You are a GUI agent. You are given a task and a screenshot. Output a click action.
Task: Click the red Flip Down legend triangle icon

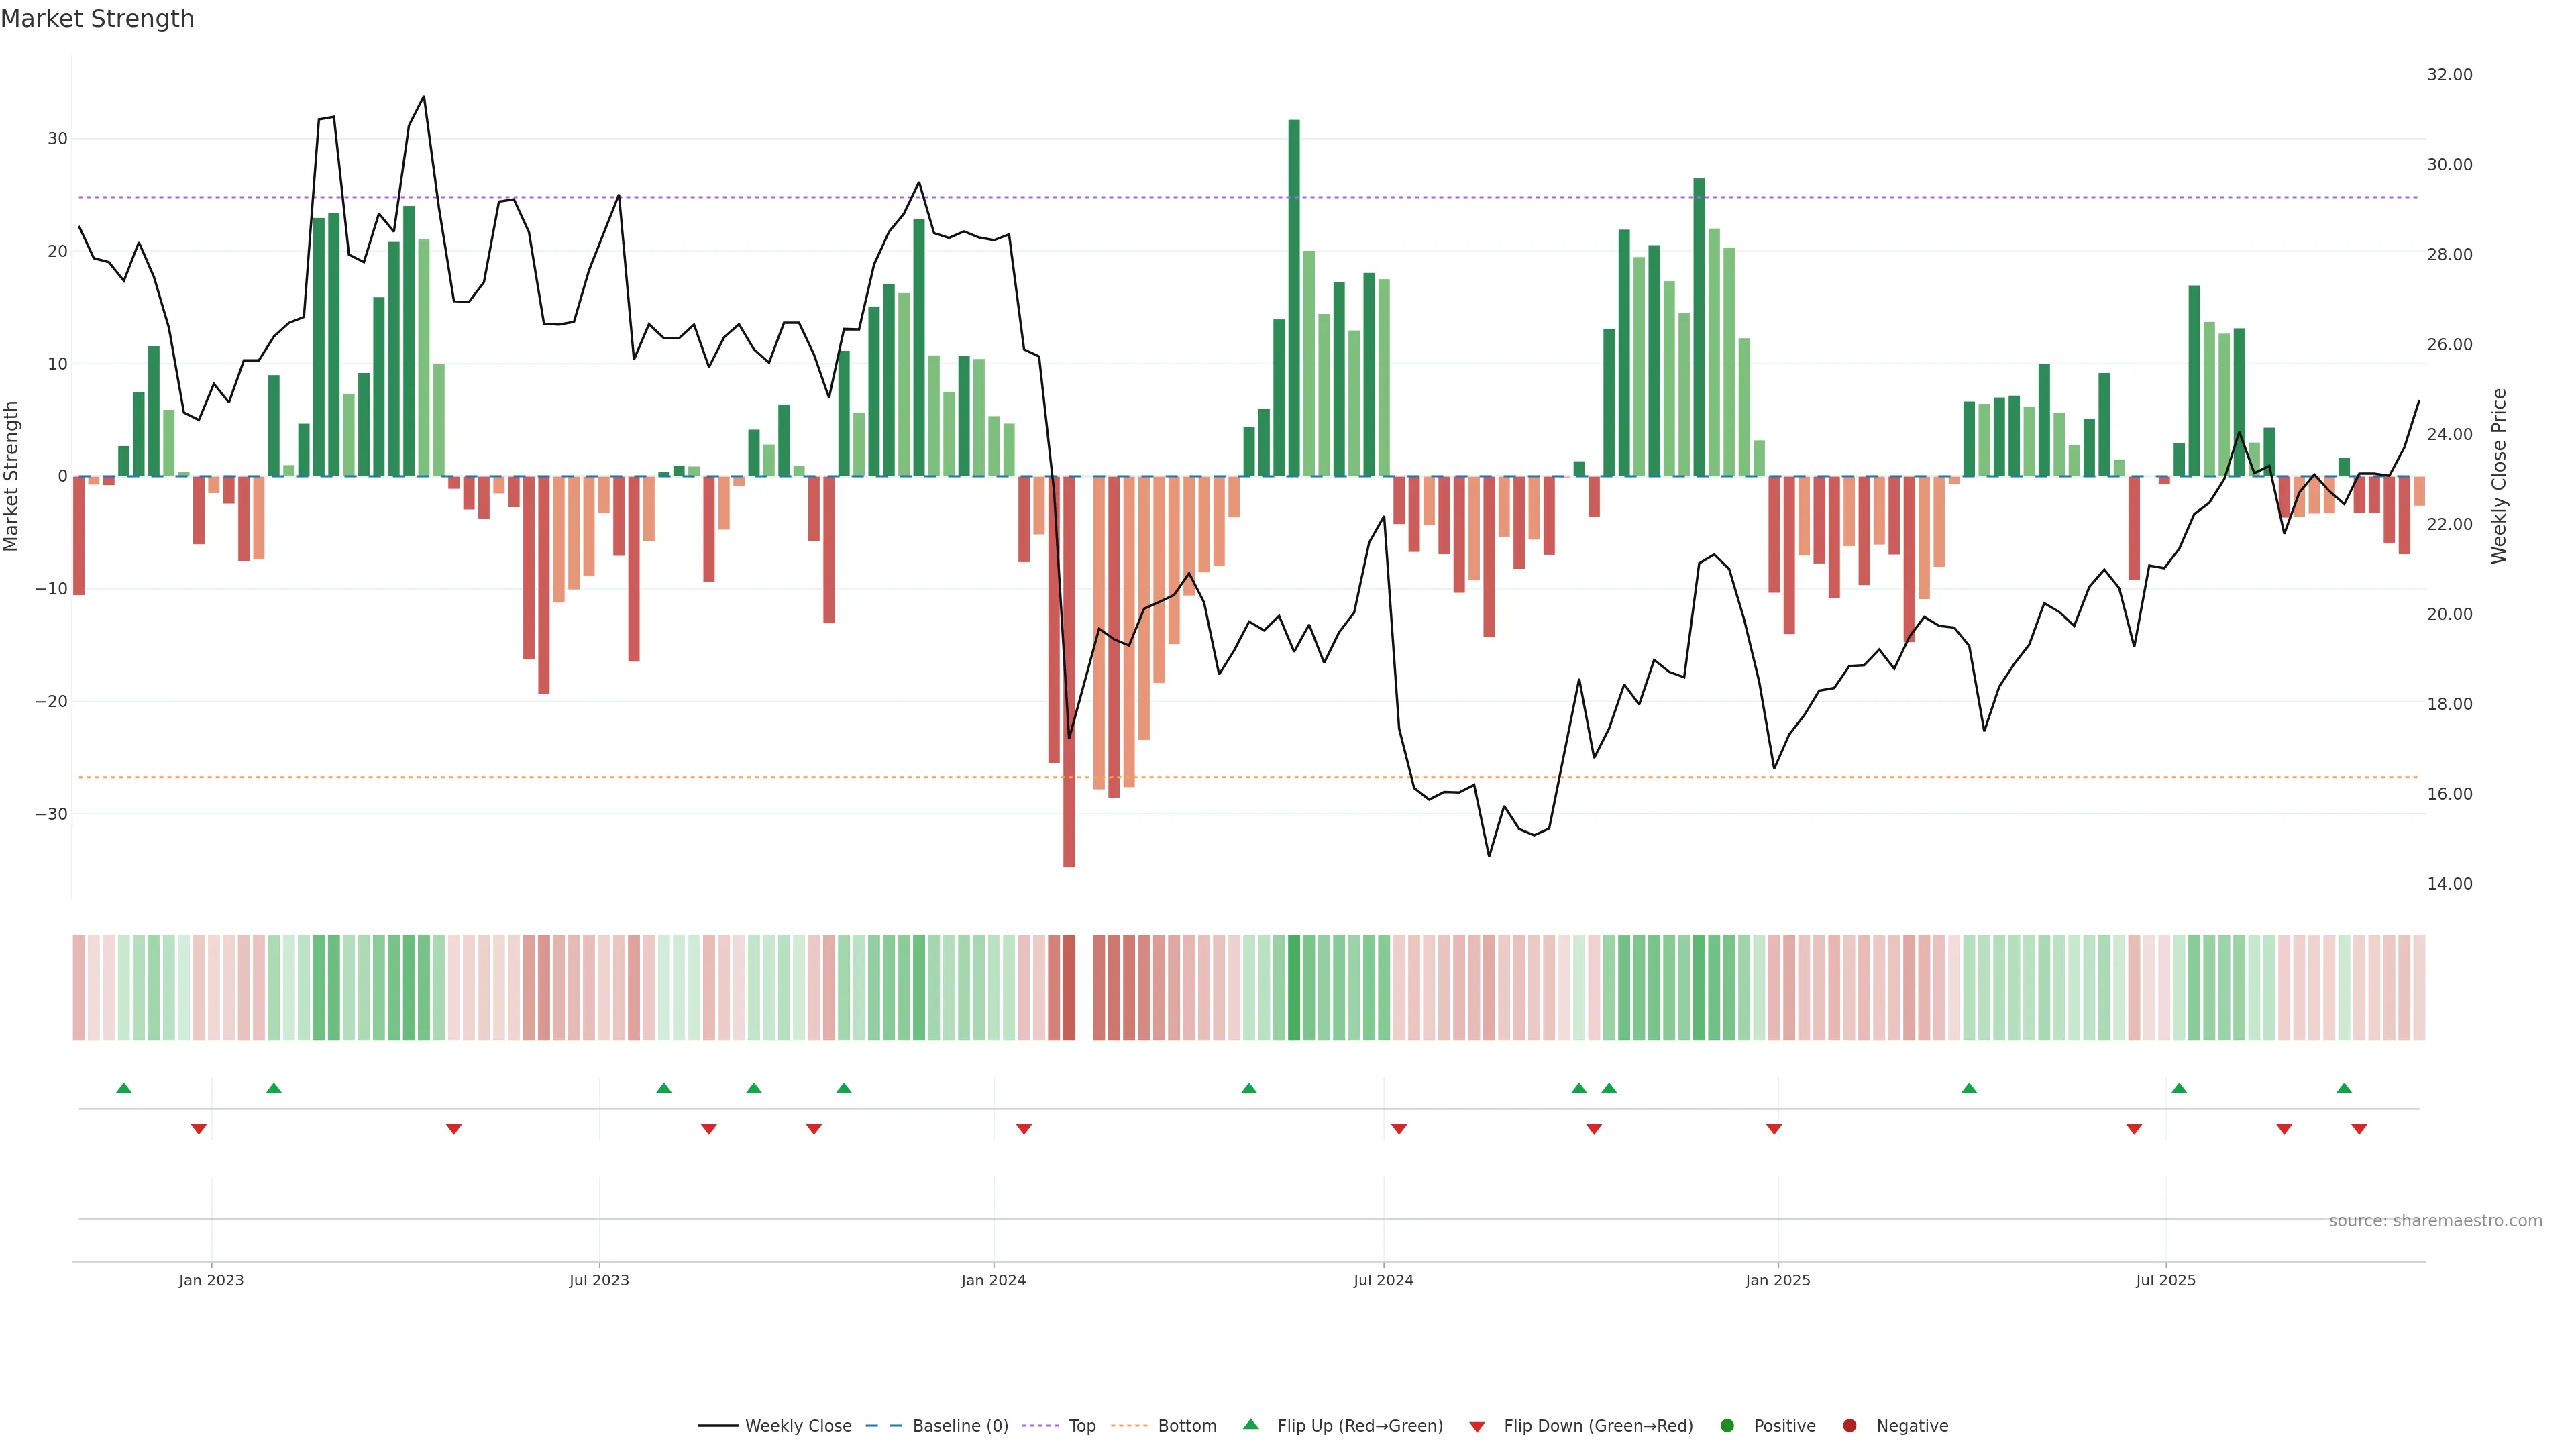pos(1477,1427)
